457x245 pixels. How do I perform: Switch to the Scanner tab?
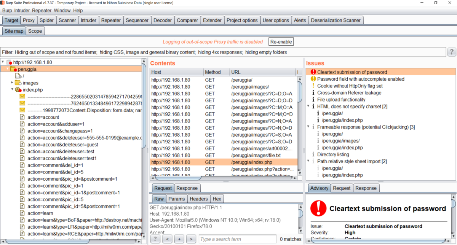pos(67,20)
